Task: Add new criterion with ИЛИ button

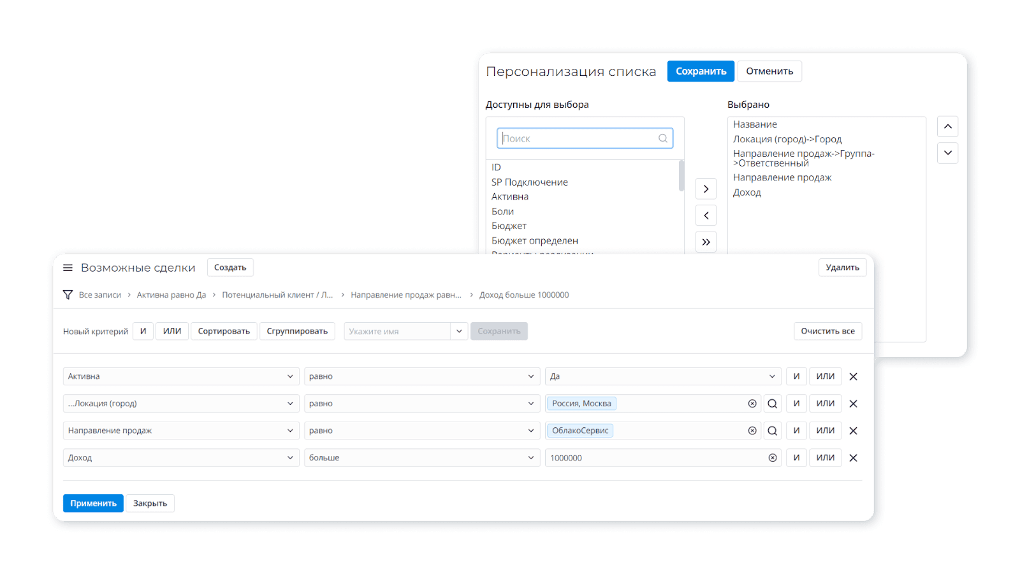Action: click(x=172, y=331)
